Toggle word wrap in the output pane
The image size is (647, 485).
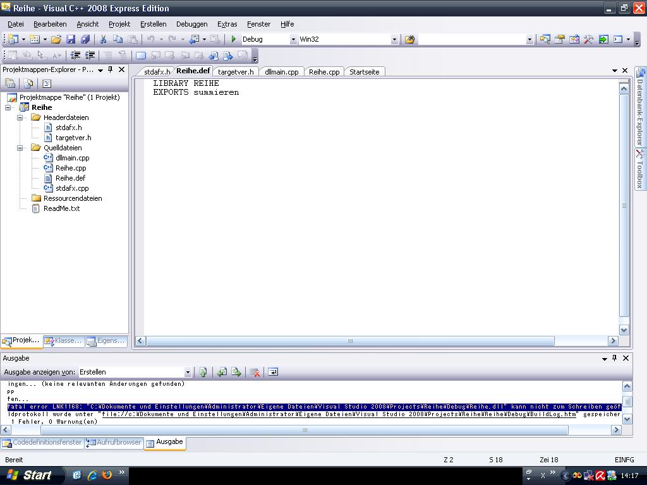[273, 372]
